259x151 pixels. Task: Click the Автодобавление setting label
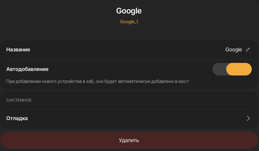(x=27, y=69)
